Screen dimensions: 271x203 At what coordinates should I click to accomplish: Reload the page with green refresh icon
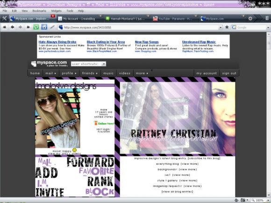tap(36, 27)
